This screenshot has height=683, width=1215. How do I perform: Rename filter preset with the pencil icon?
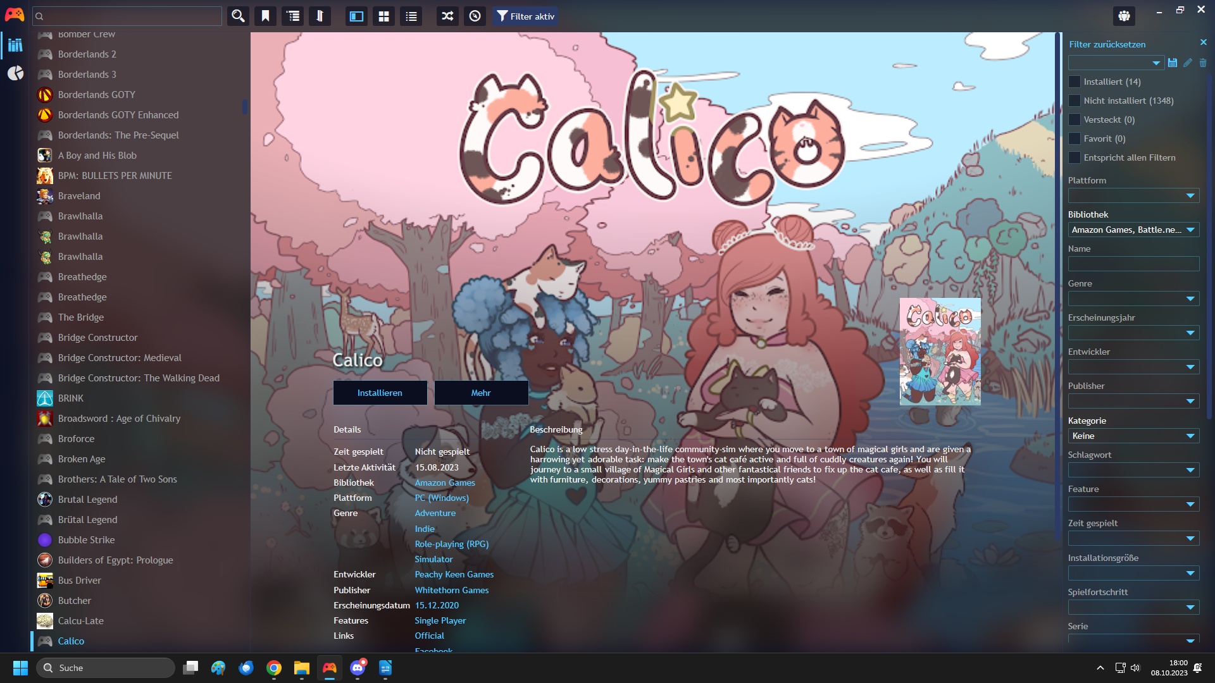coord(1188,63)
